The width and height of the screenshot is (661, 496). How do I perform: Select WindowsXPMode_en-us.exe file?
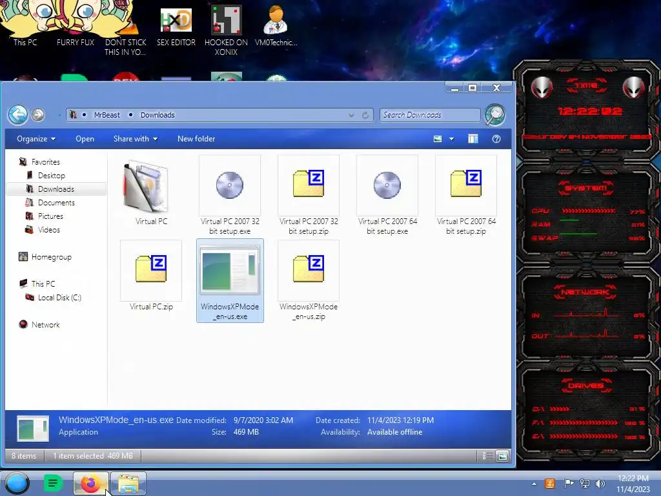click(x=230, y=280)
